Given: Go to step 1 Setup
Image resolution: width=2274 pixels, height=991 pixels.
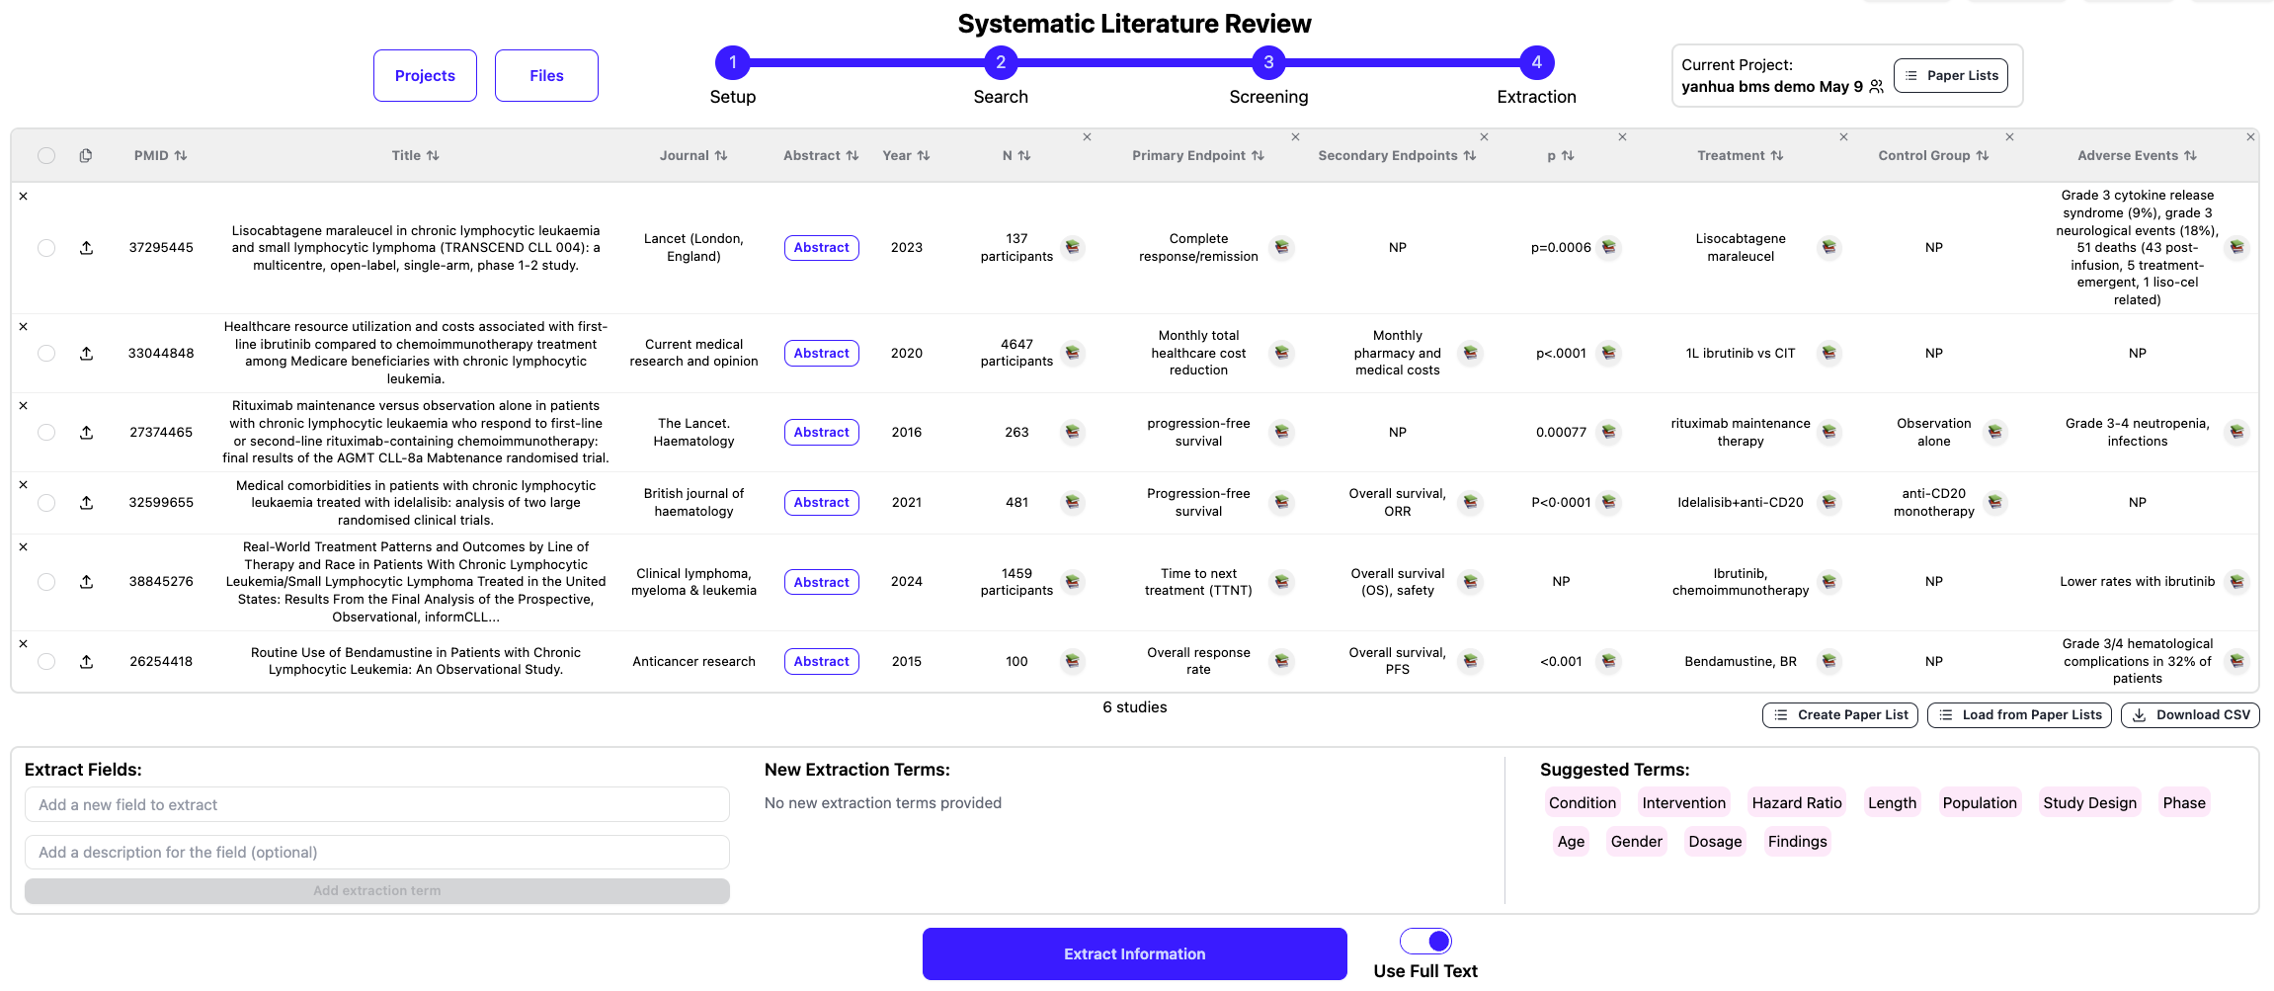Looking at the screenshot, I should tap(732, 62).
